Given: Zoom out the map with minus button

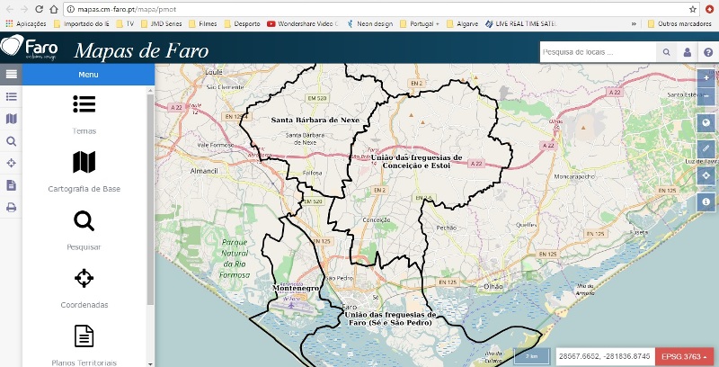Looking at the screenshot, I should [x=706, y=96].
